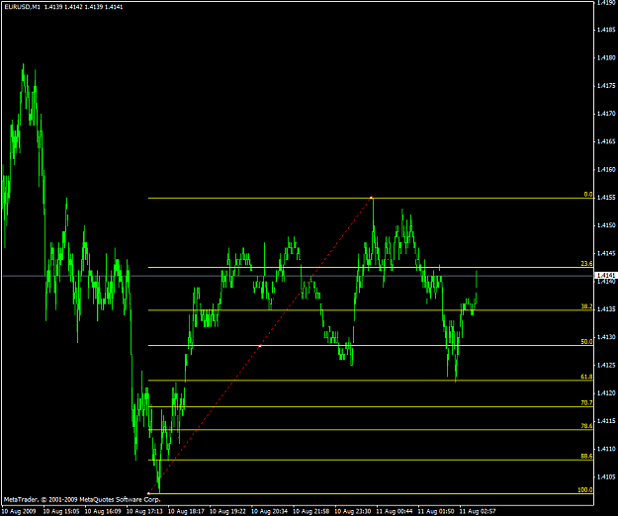
Task: Click the highlighted current price tag 1.4141 on the axis
Action: click(x=605, y=276)
